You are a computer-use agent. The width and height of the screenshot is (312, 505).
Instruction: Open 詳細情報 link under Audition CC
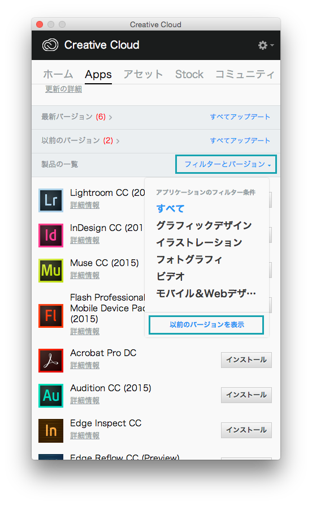(x=85, y=400)
